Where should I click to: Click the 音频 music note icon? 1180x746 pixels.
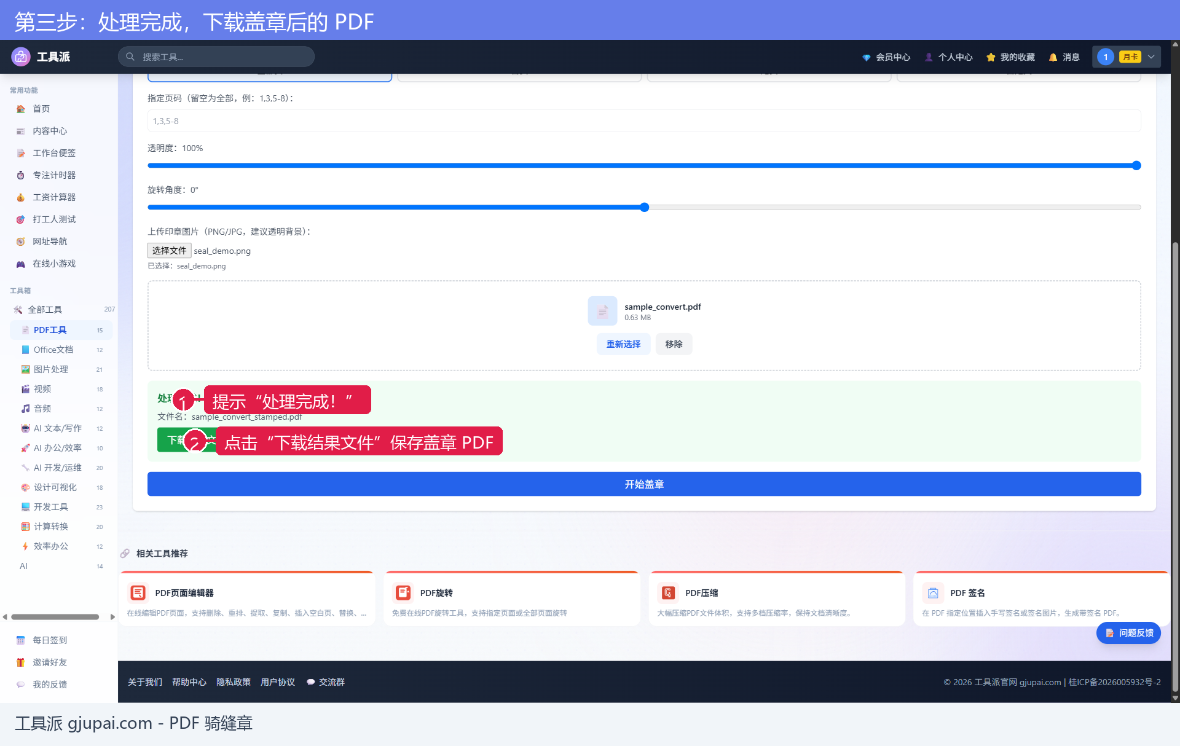[x=25, y=409]
